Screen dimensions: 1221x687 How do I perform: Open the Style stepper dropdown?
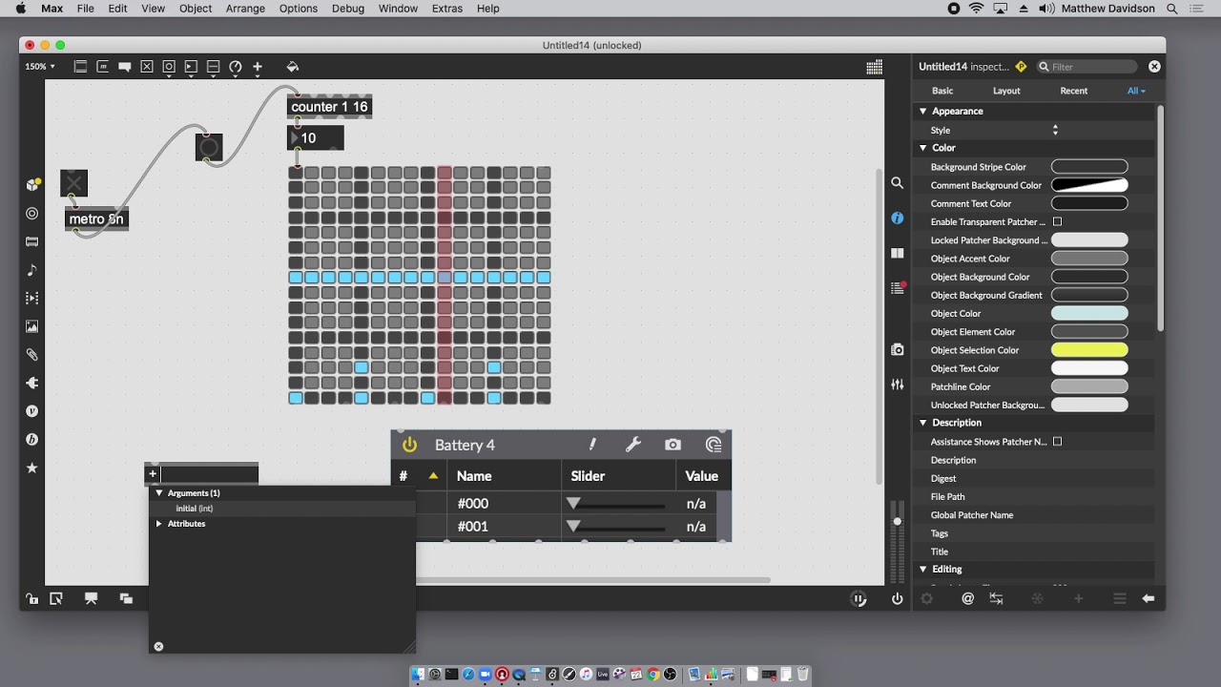pos(1055,130)
